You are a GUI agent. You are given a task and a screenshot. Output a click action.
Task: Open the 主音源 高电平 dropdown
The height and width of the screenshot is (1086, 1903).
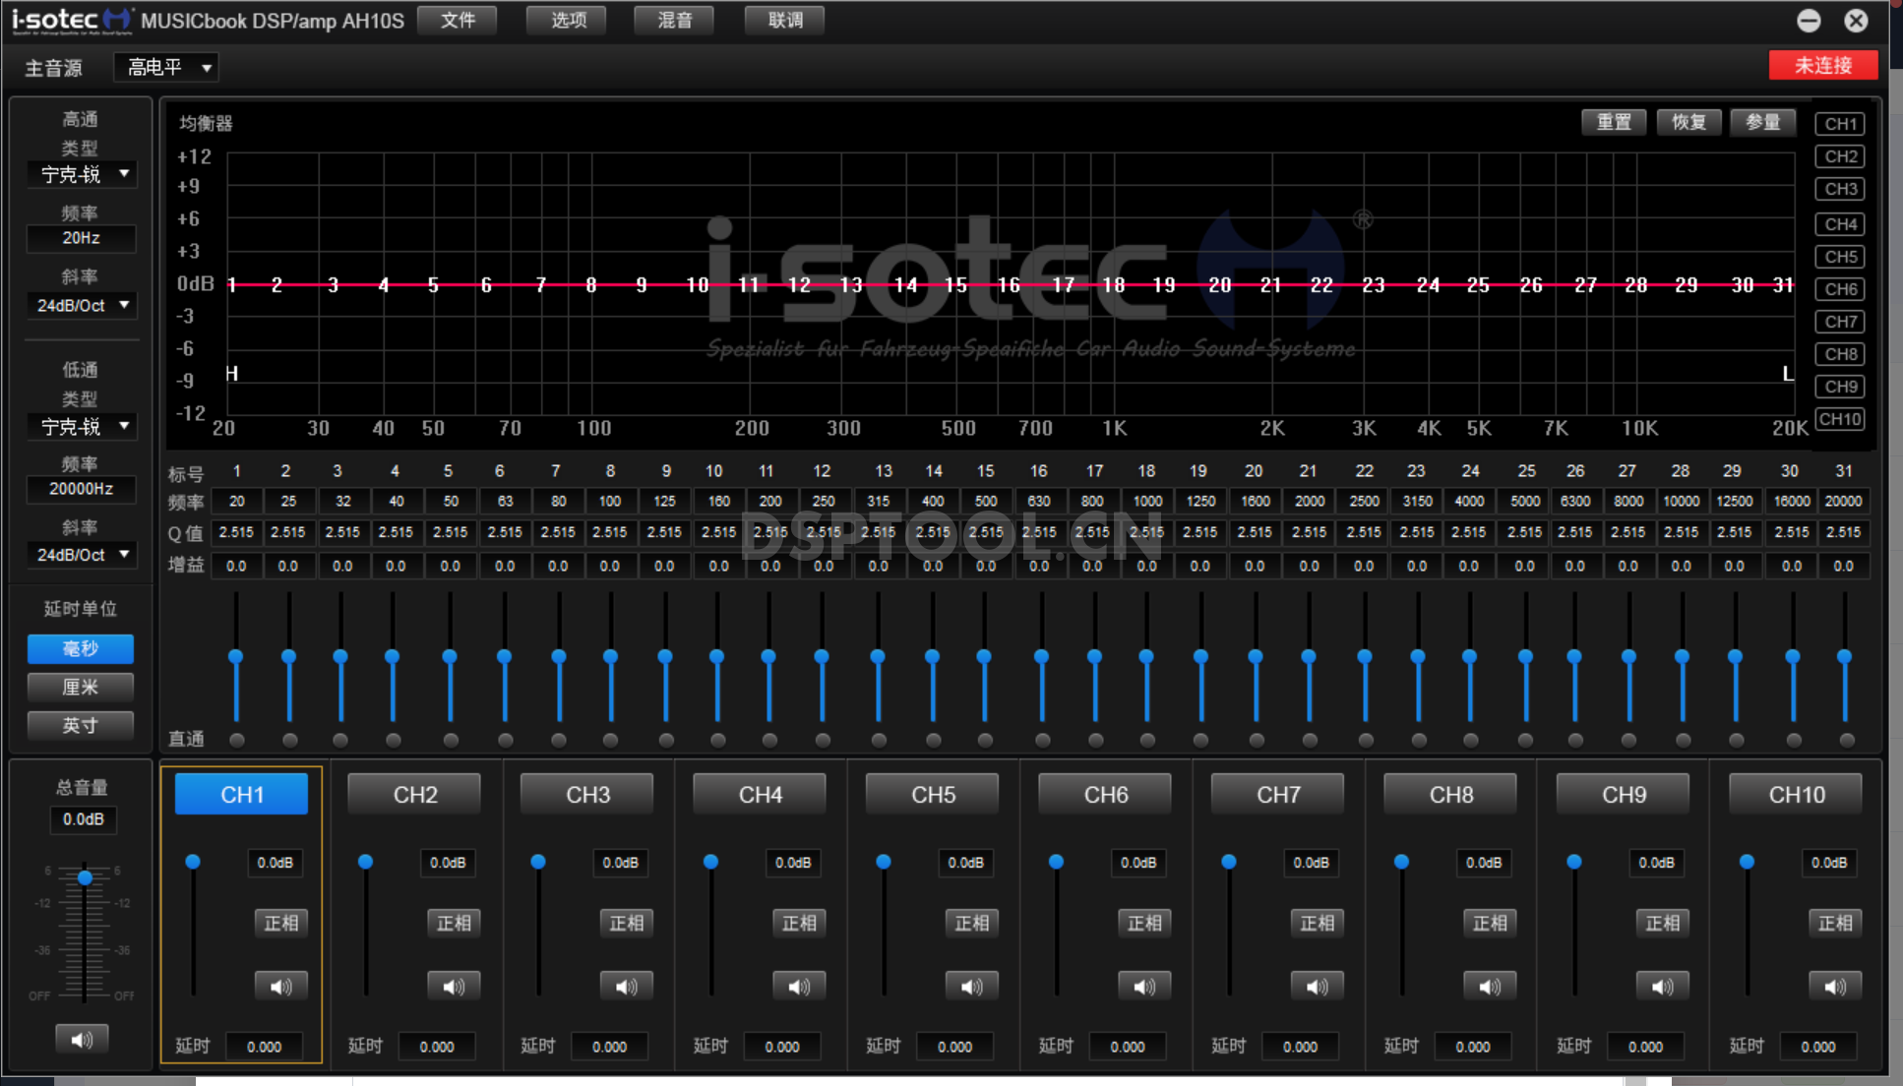tap(166, 67)
